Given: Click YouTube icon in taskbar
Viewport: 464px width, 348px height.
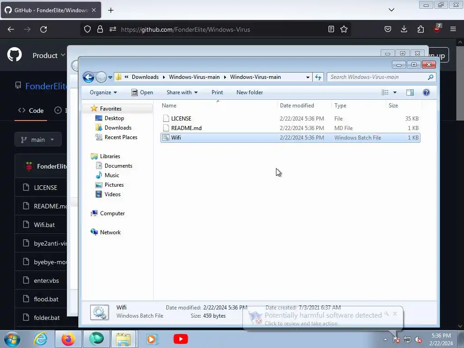Looking at the screenshot, I should pyautogui.click(x=180, y=339).
